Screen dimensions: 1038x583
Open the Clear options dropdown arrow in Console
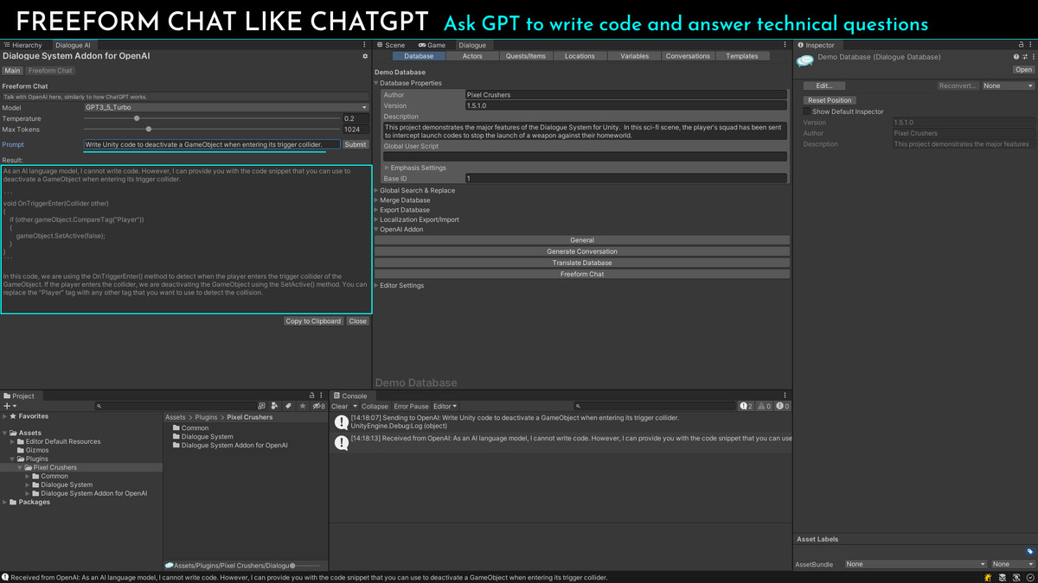355,406
